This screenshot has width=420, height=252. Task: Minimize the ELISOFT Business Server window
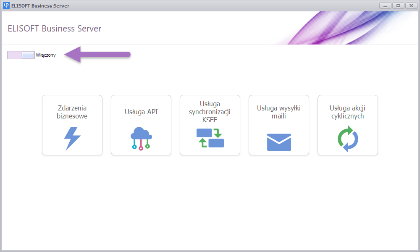click(385, 6)
